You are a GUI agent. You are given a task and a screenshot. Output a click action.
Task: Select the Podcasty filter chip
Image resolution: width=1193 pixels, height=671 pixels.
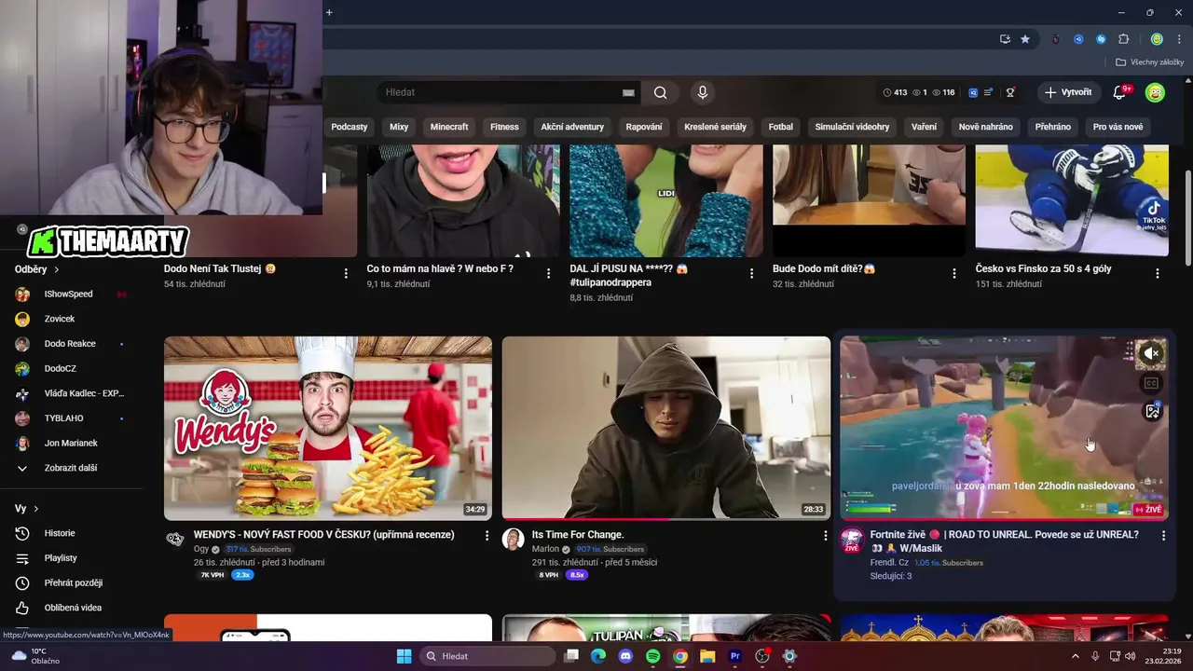pos(350,127)
